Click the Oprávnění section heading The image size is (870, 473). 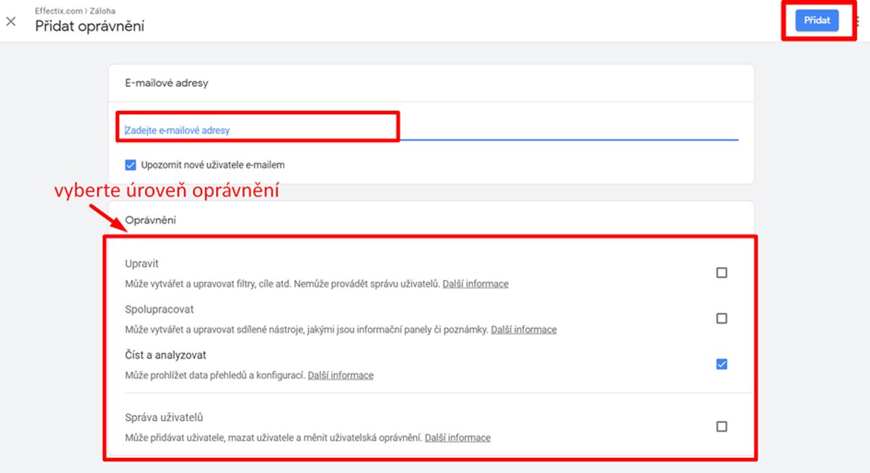click(150, 220)
